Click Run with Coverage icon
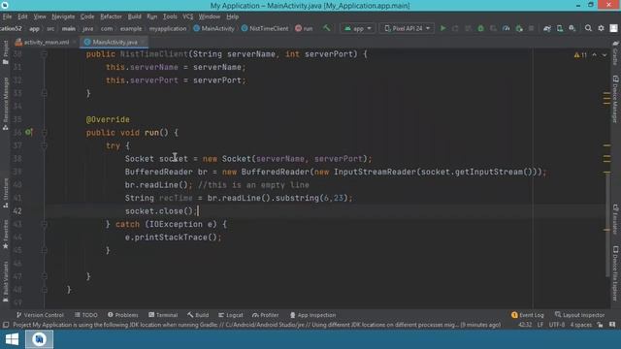Screen dimensions: 621x349 (x=493, y=28)
